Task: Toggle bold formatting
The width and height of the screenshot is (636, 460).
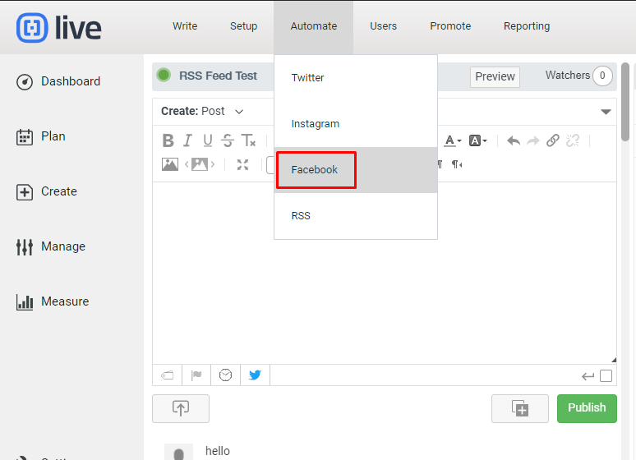Action: tap(168, 140)
